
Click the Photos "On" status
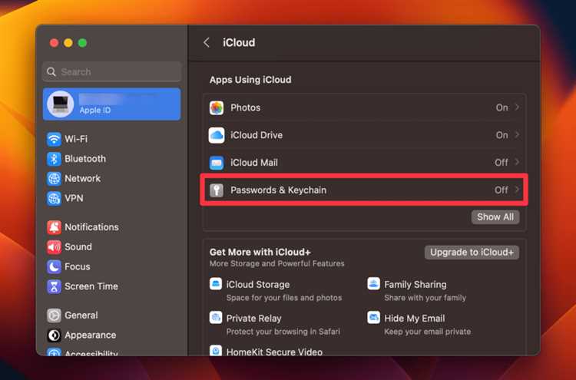click(502, 107)
